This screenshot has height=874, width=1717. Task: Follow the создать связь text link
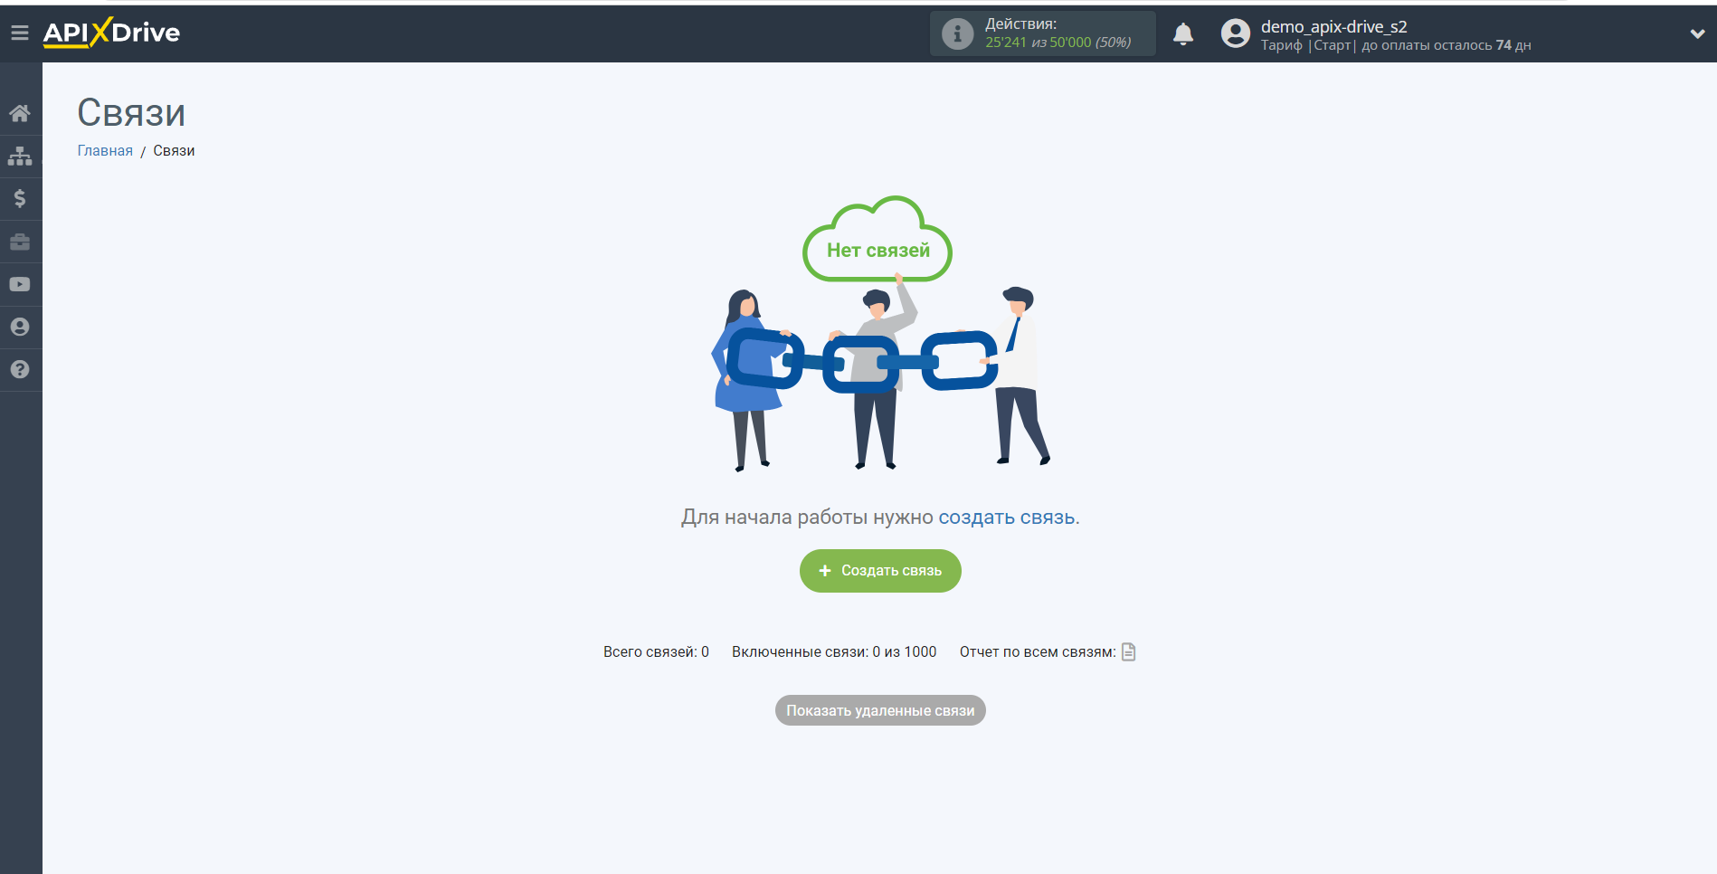pos(1006,518)
